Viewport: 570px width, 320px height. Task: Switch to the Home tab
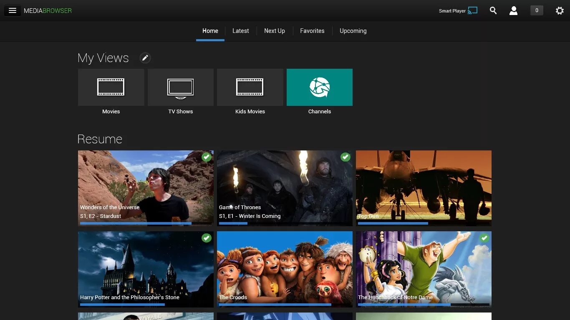(210, 31)
